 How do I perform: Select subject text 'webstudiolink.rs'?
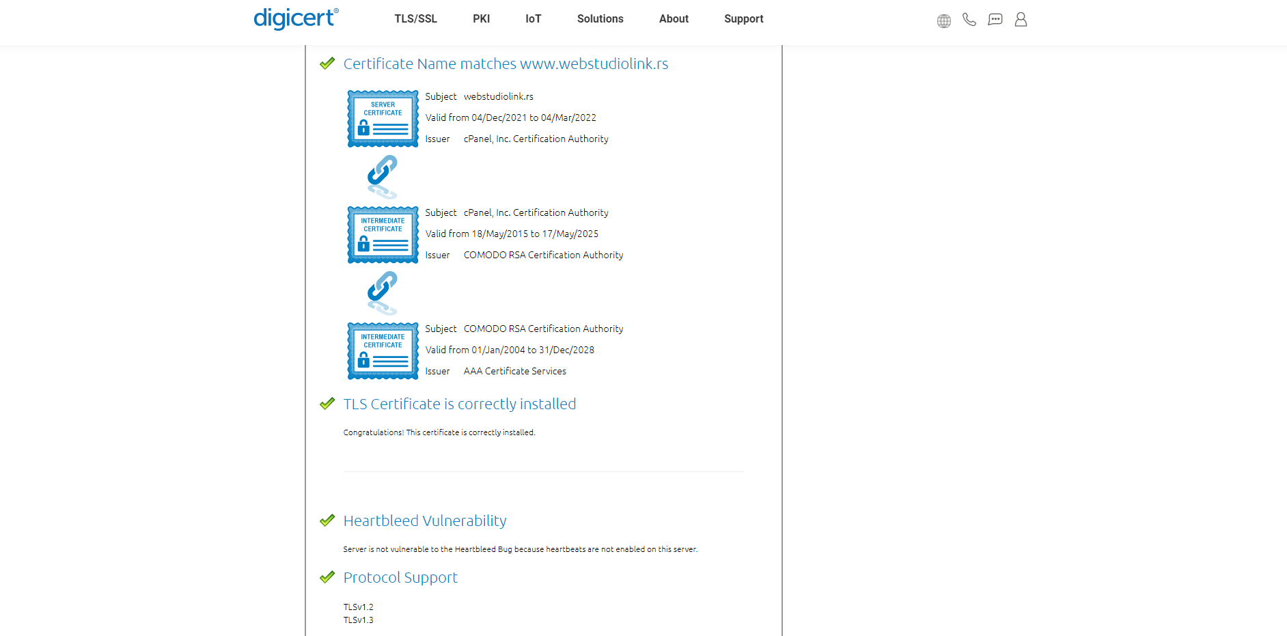[x=499, y=96]
